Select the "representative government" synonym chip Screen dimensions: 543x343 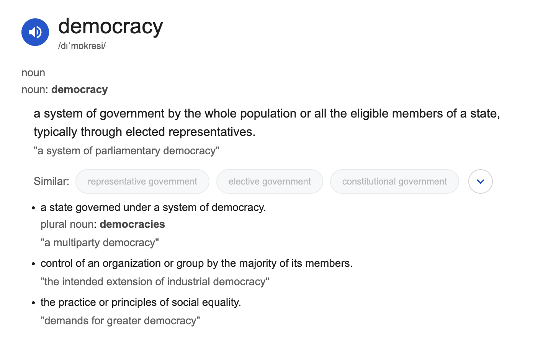click(x=142, y=181)
